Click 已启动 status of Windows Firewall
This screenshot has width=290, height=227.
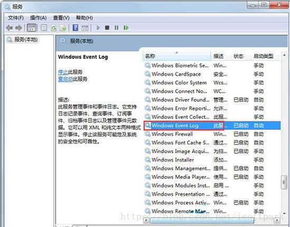(x=241, y=134)
